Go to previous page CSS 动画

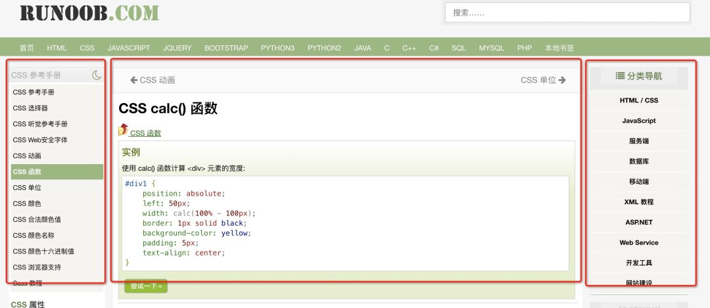click(153, 80)
